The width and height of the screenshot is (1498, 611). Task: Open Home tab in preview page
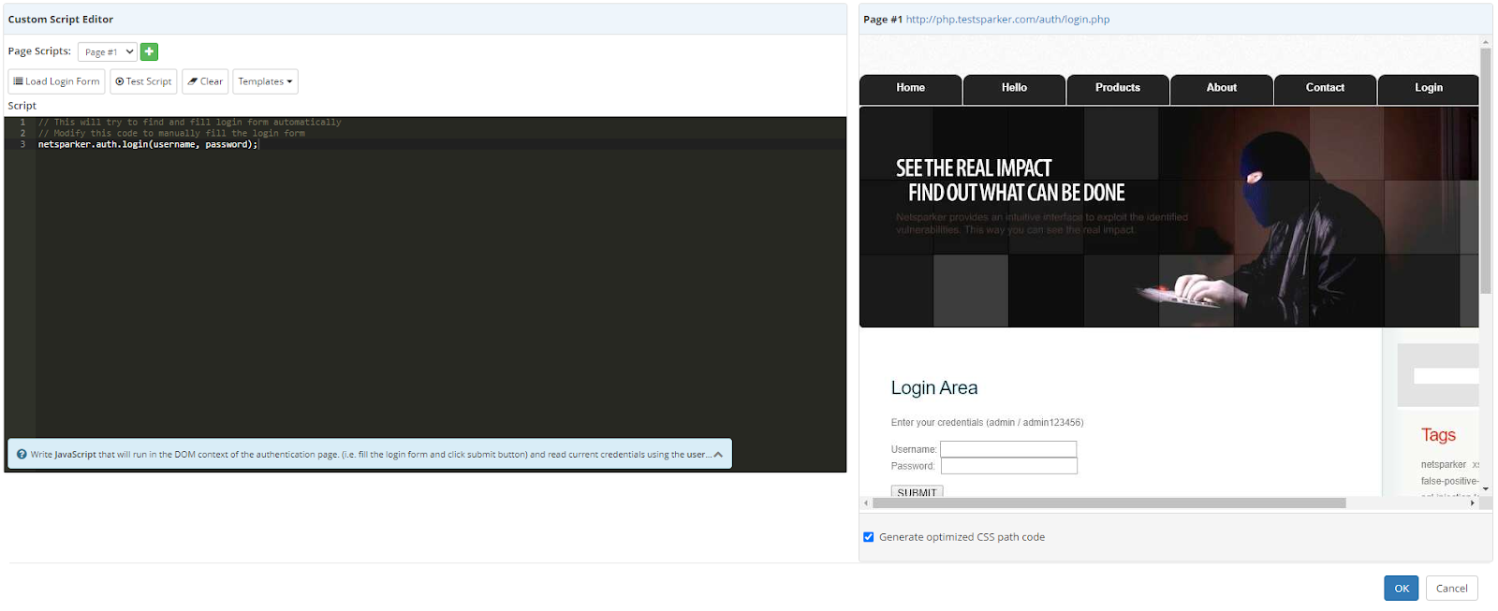pos(910,88)
